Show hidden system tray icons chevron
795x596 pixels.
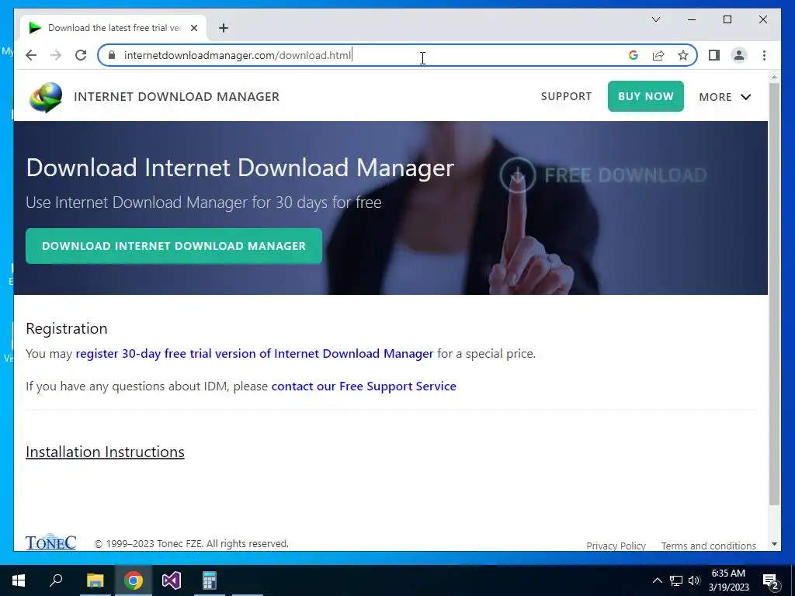pyautogui.click(x=657, y=580)
